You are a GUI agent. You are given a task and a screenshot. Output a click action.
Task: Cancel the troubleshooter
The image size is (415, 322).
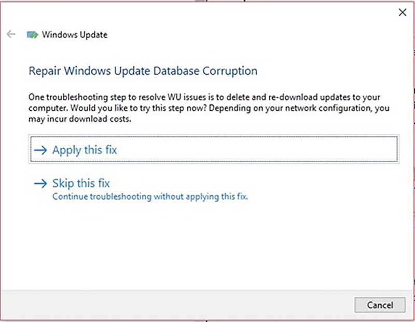pos(380,305)
